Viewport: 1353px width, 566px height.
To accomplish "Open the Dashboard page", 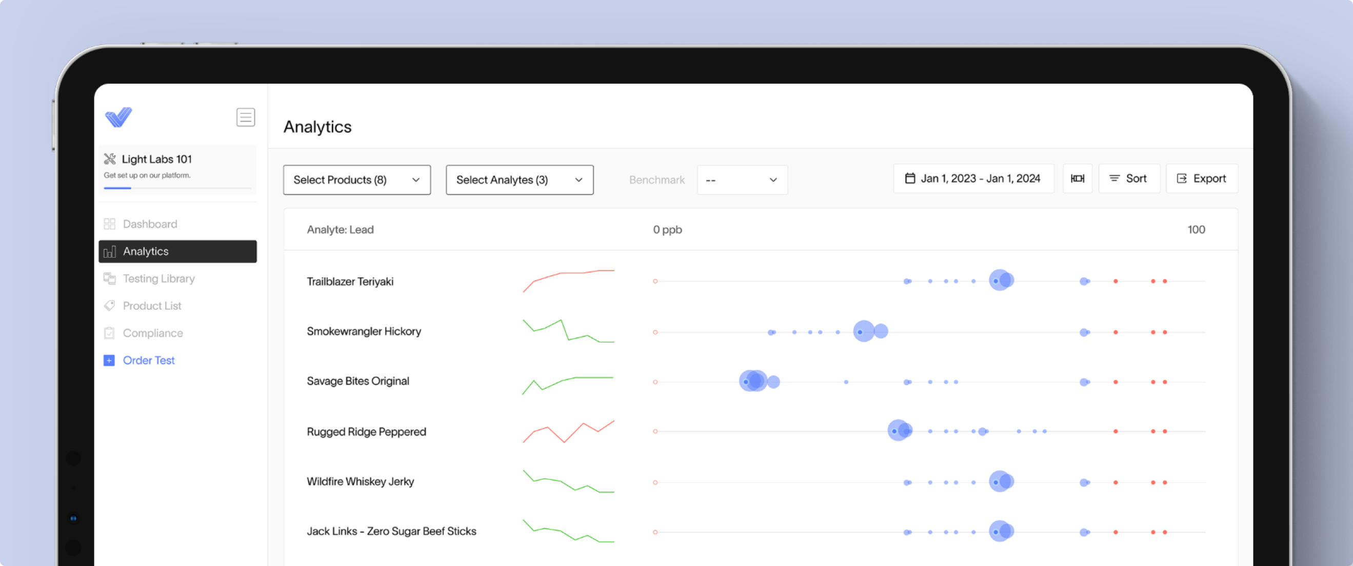I will tap(177, 224).
